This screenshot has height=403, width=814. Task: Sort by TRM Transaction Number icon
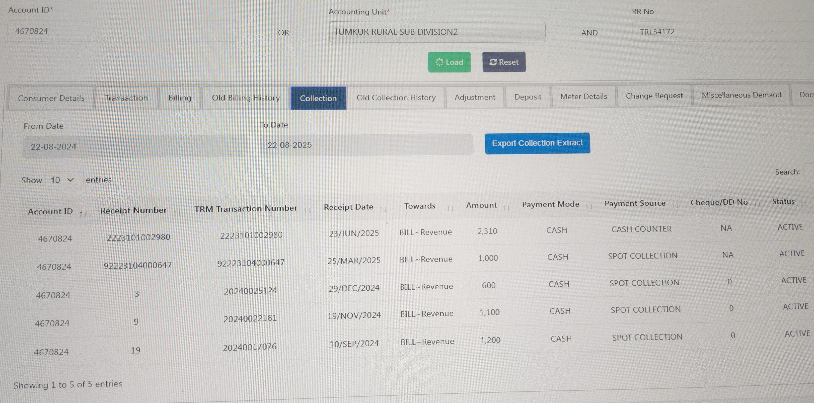[307, 210]
